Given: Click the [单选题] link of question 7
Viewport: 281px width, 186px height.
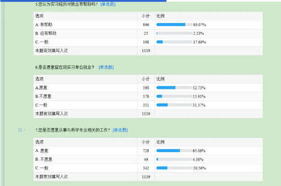Looking at the screenshot, I should pos(120,130).
